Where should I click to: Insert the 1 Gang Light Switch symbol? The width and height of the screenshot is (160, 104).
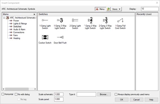pos(45,20)
